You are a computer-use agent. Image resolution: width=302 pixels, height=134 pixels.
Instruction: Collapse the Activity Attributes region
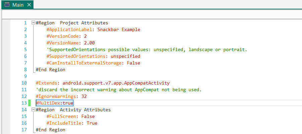(x=33, y=110)
